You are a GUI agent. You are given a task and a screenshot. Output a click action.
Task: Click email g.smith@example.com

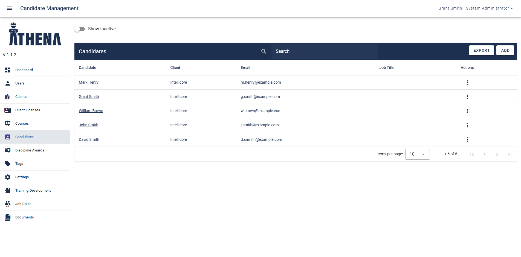coord(260,97)
